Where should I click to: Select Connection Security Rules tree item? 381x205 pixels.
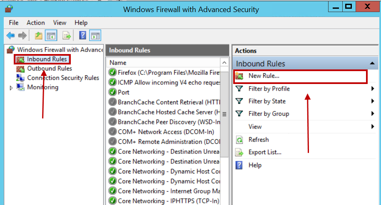[63, 78]
